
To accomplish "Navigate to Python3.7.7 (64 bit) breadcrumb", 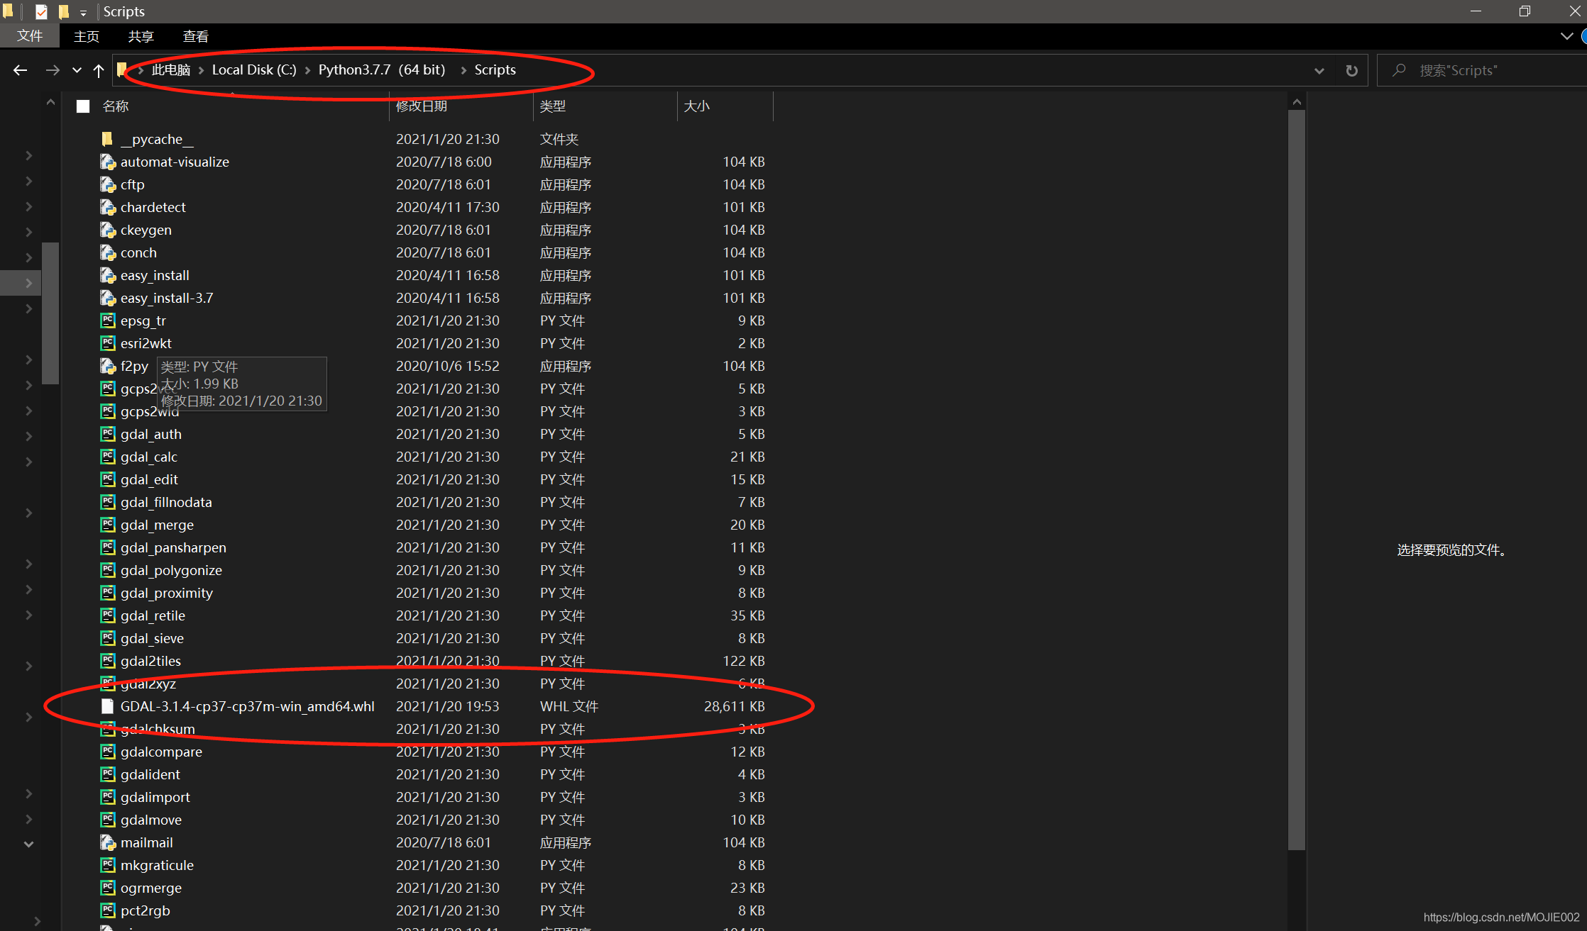I will [x=382, y=70].
